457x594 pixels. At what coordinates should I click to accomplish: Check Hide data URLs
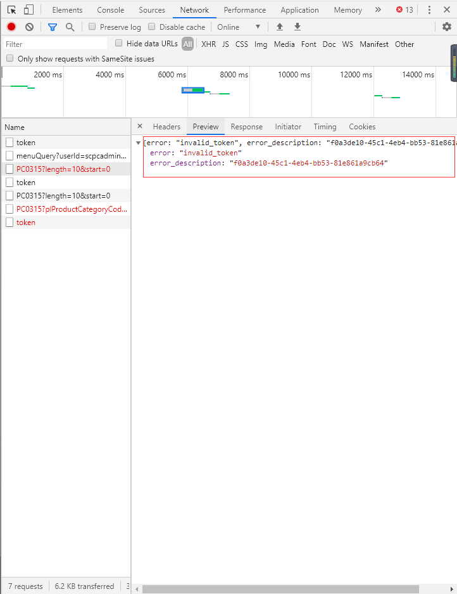coord(119,43)
